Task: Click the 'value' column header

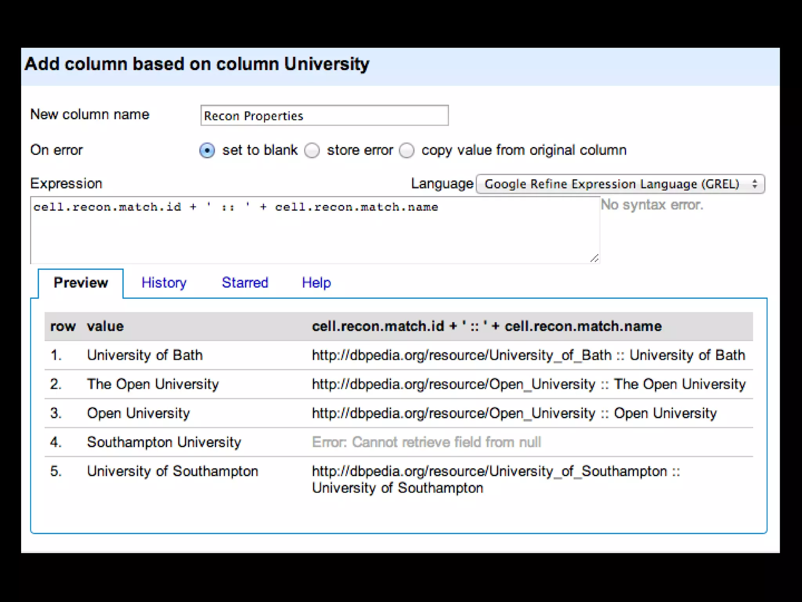Action: [x=105, y=326]
